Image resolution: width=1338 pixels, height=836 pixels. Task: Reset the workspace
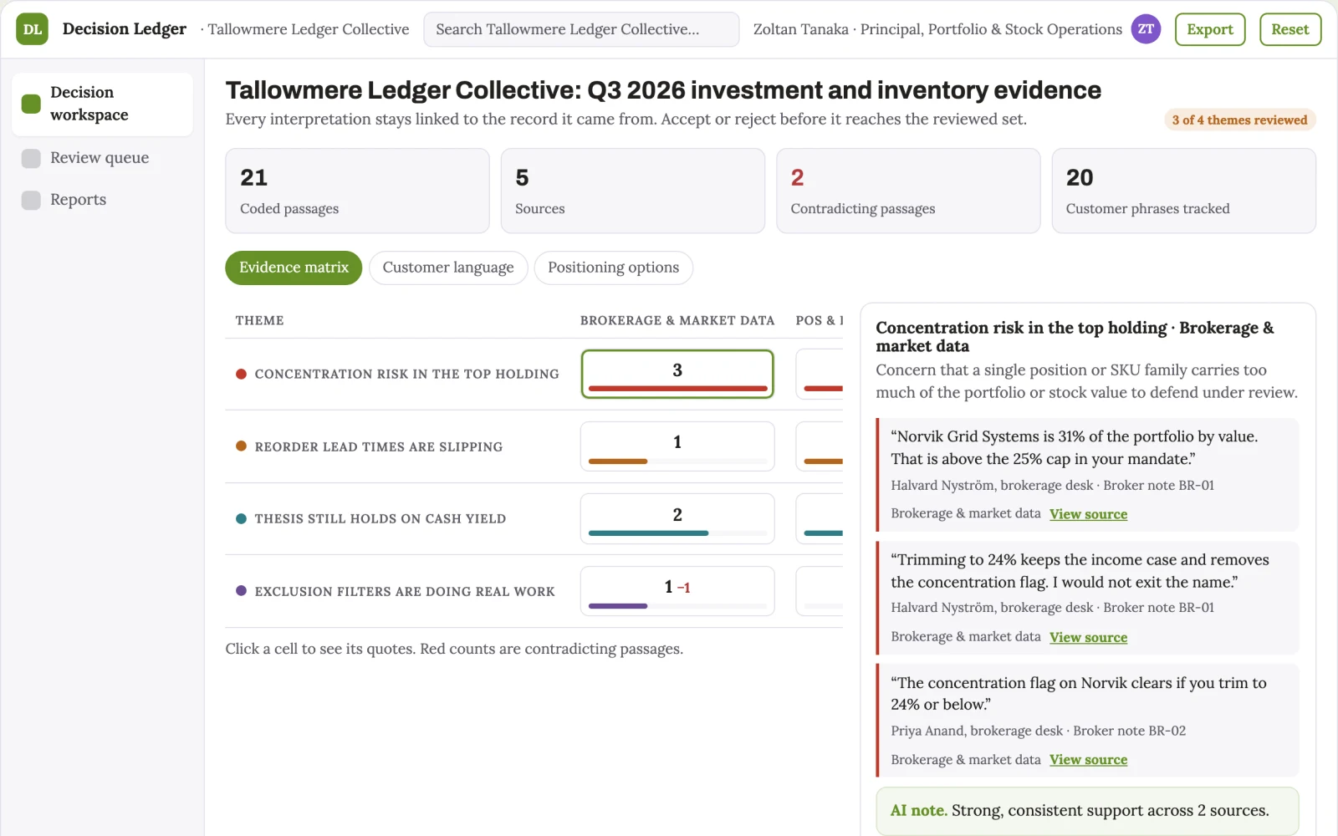point(1290,29)
